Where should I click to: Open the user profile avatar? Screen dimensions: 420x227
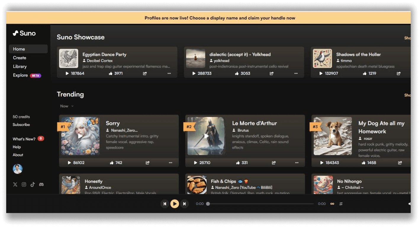point(18,169)
